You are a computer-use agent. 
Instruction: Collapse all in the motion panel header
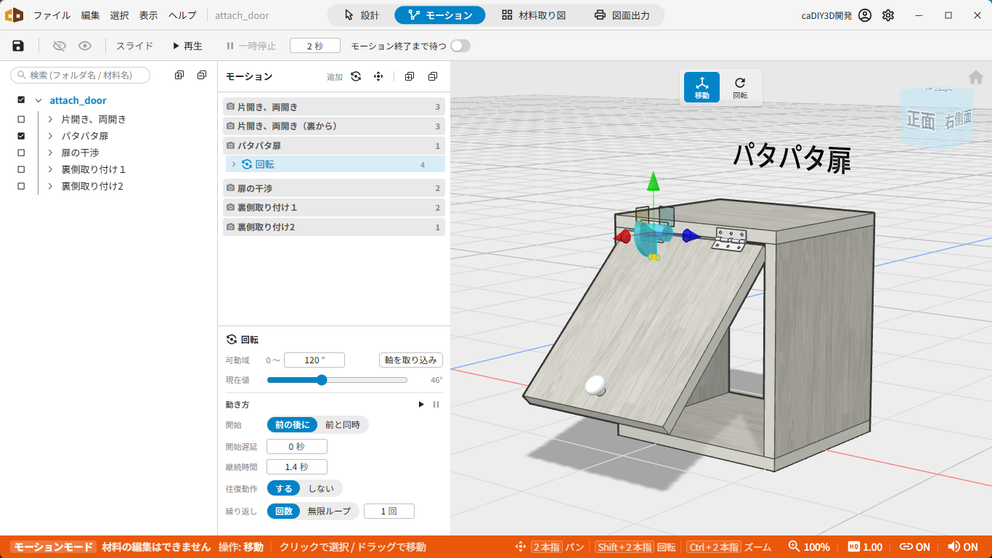coord(433,76)
